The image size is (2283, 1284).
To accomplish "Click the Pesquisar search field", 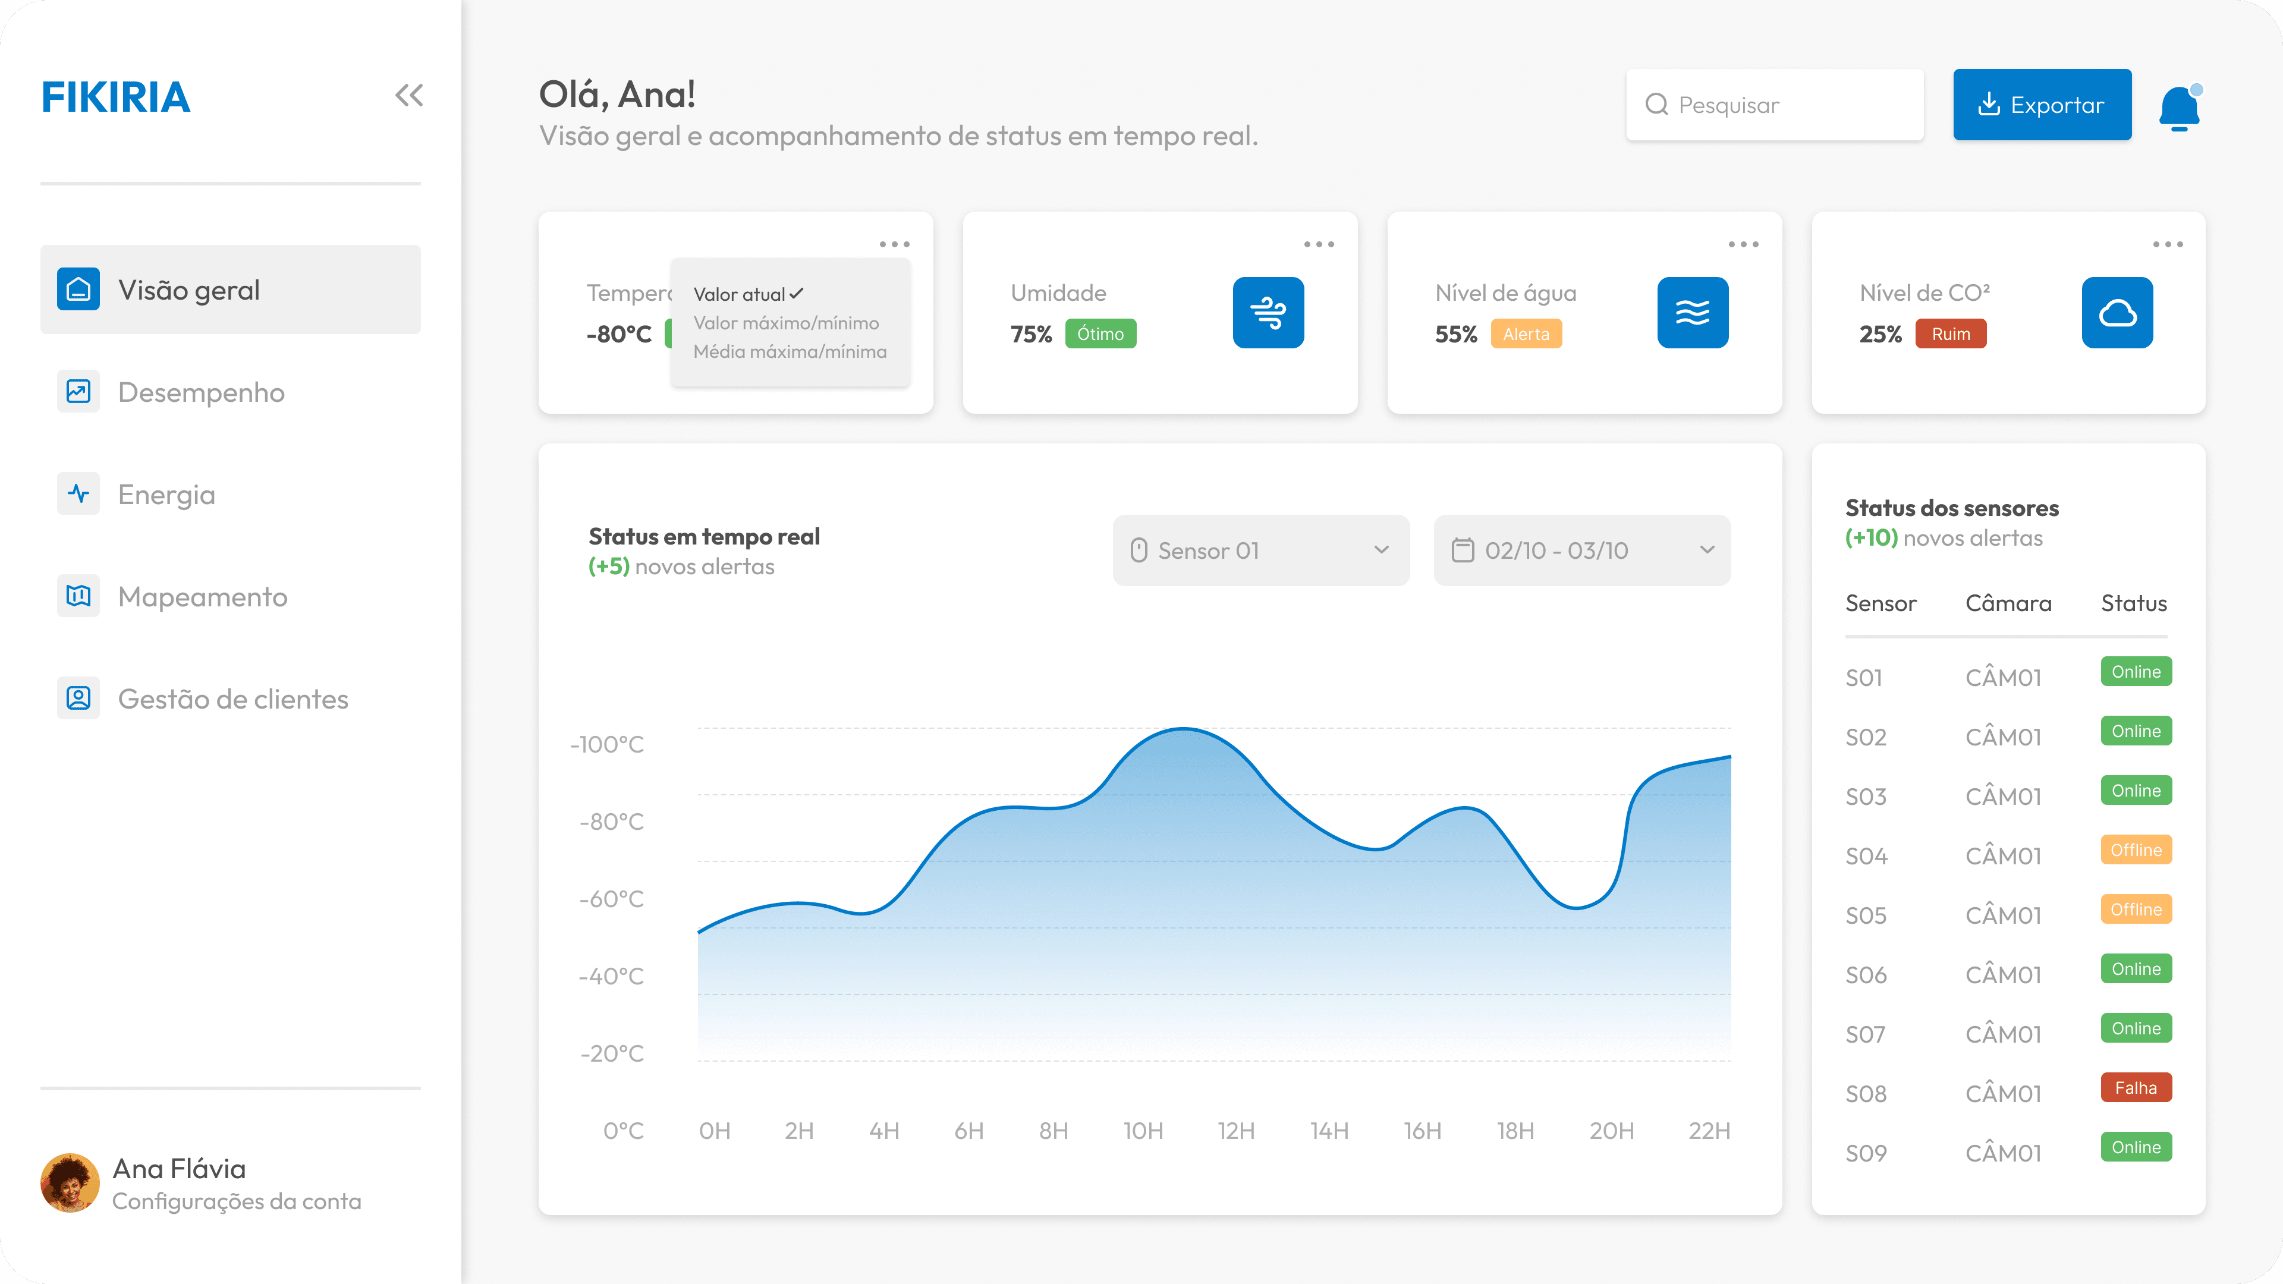I will 1774,105.
